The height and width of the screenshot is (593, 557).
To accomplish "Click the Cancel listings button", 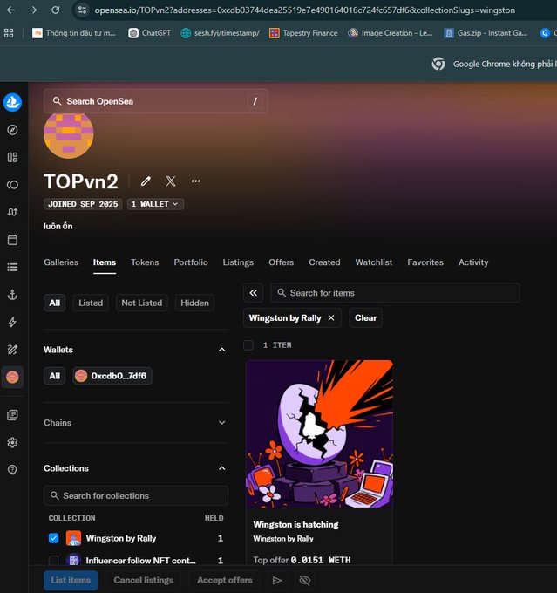I will (144, 580).
